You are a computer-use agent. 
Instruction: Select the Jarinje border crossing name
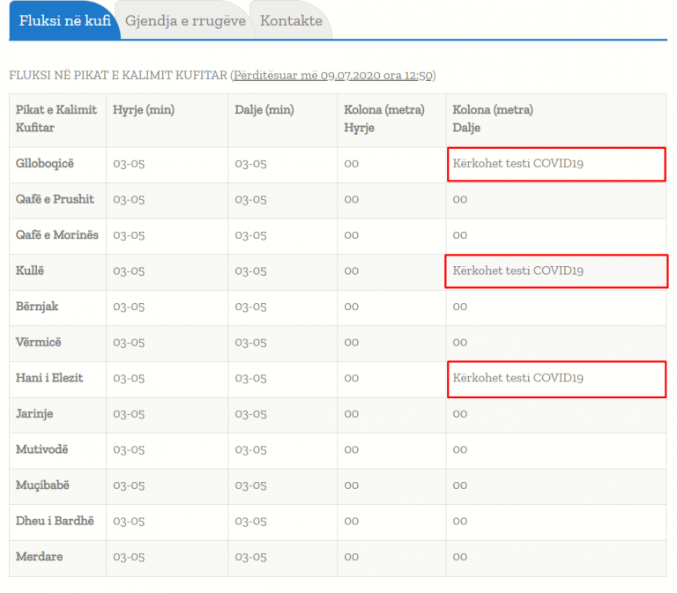point(36,413)
